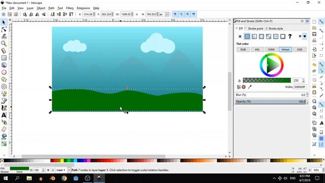Image resolution: width=325 pixels, height=183 pixels.
Task: Click the Undo arrow in commands bar
Action: click(314, 65)
